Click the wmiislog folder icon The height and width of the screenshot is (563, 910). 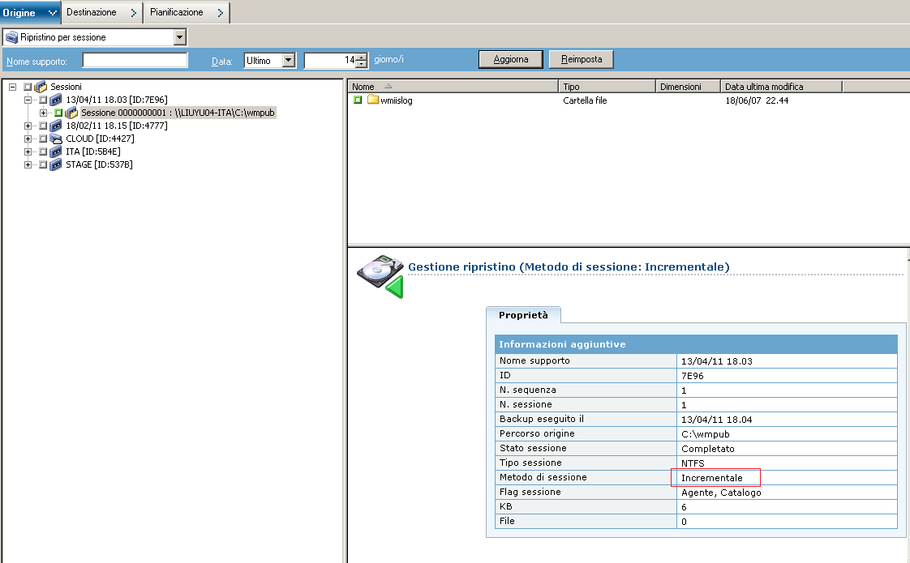tap(373, 100)
